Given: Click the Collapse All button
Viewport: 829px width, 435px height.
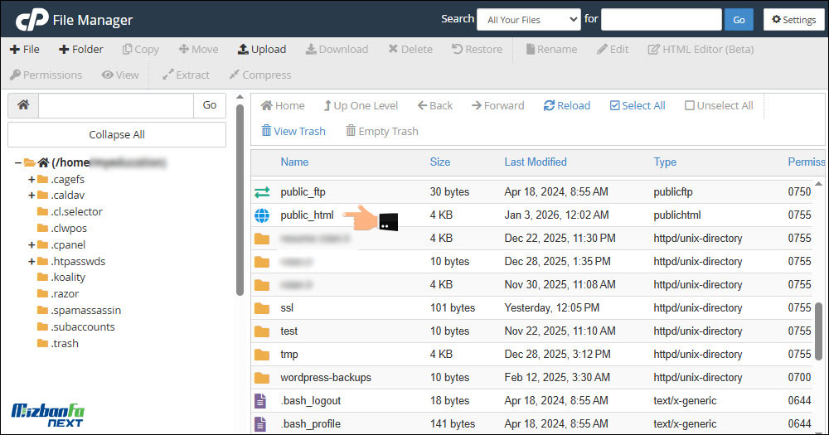Looking at the screenshot, I should point(117,135).
